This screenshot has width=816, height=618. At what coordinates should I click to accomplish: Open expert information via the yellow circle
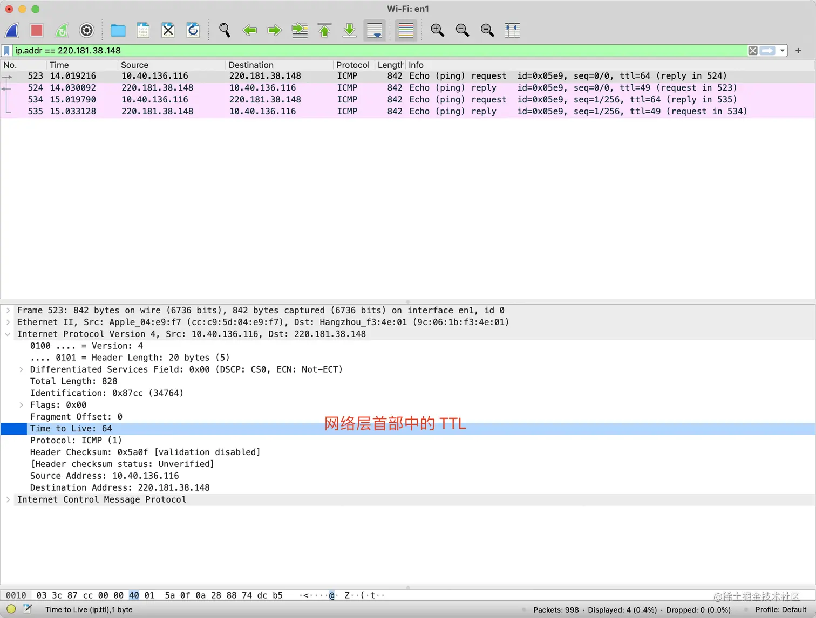coord(11,609)
